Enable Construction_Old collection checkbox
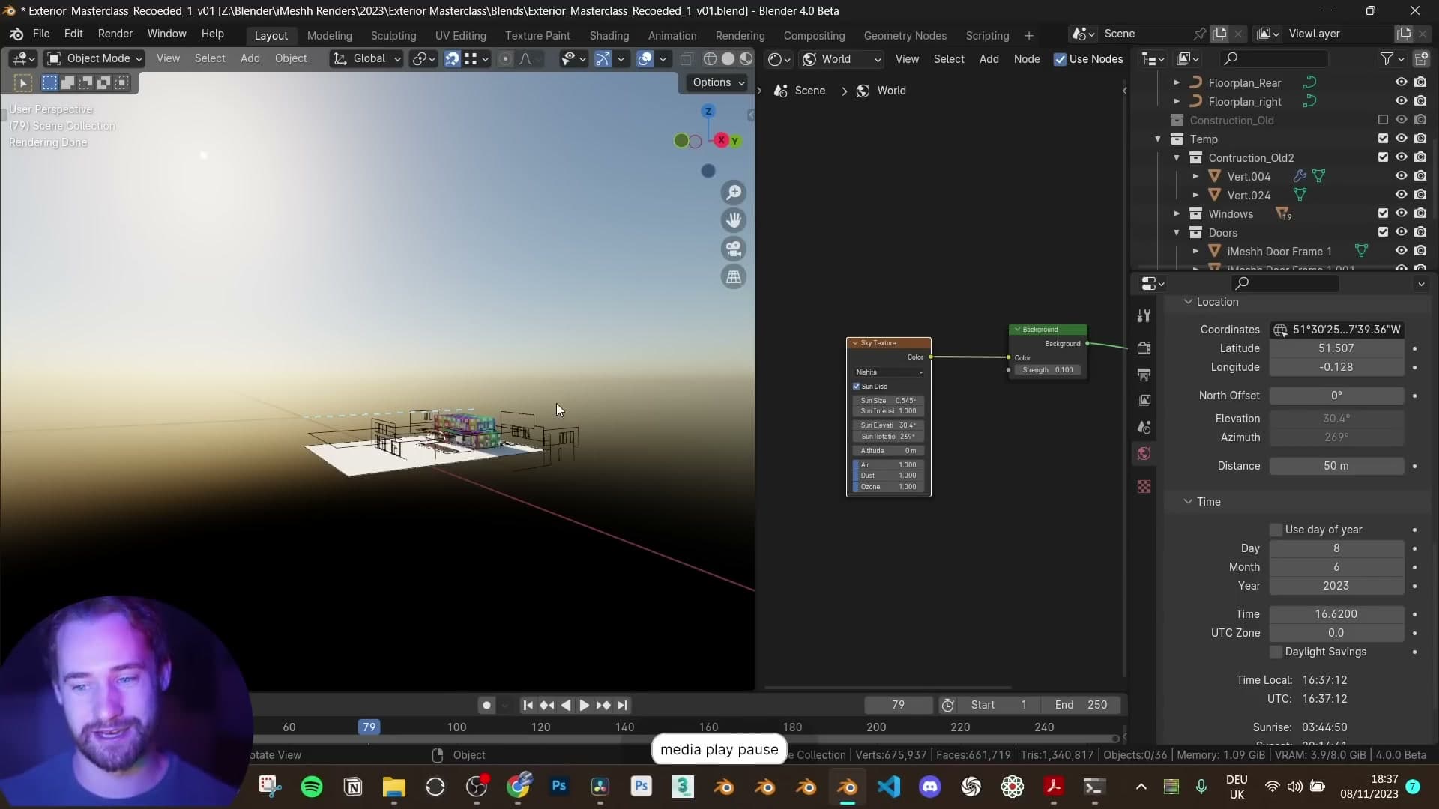Viewport: 1439px width, 809px height. (1383, 120)
